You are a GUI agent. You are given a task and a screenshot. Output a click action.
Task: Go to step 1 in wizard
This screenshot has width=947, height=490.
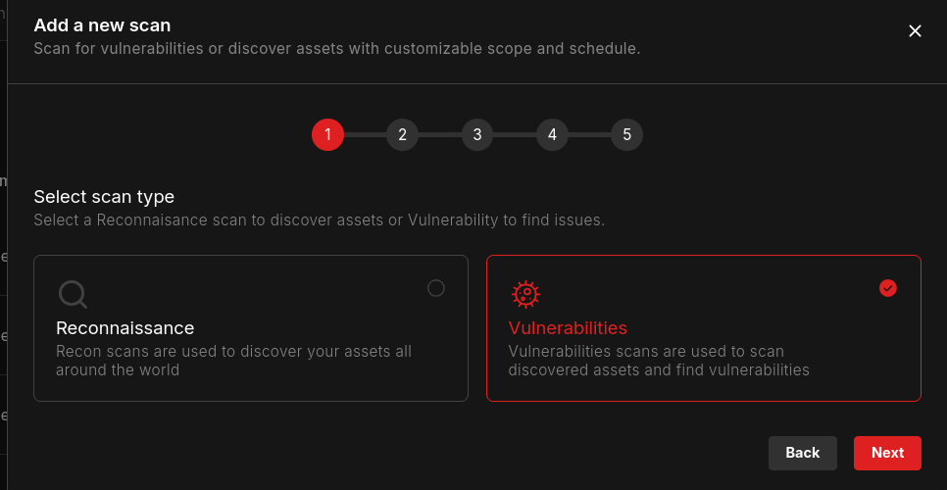[327, 134]
